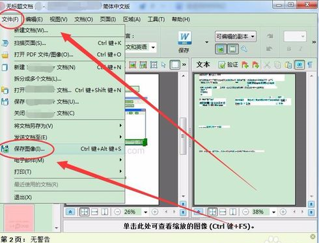Viewport: 319px width, 243px height.
Task: Expand image toolbar overflow » chevron
Action: (x=184, y=64)
